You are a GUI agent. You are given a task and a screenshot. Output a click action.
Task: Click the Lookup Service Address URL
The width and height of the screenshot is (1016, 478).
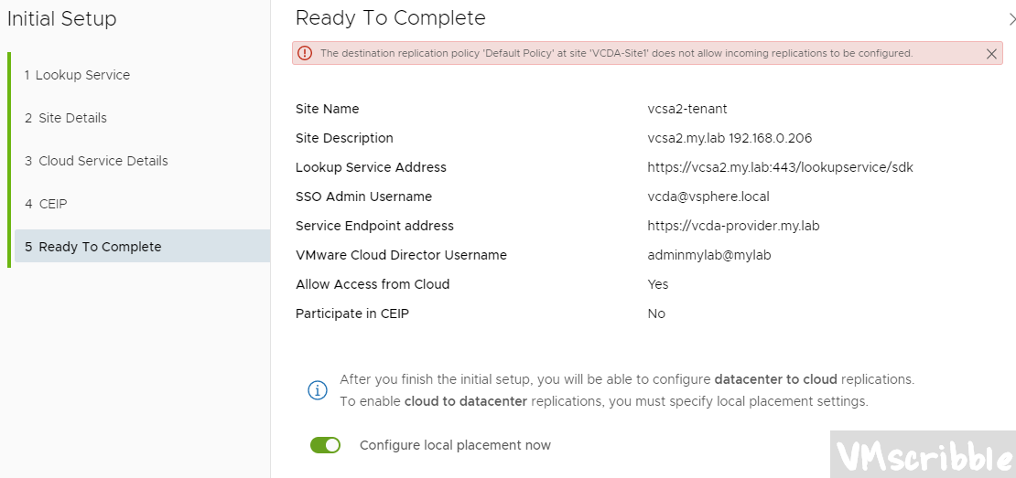tap(780, 167)
